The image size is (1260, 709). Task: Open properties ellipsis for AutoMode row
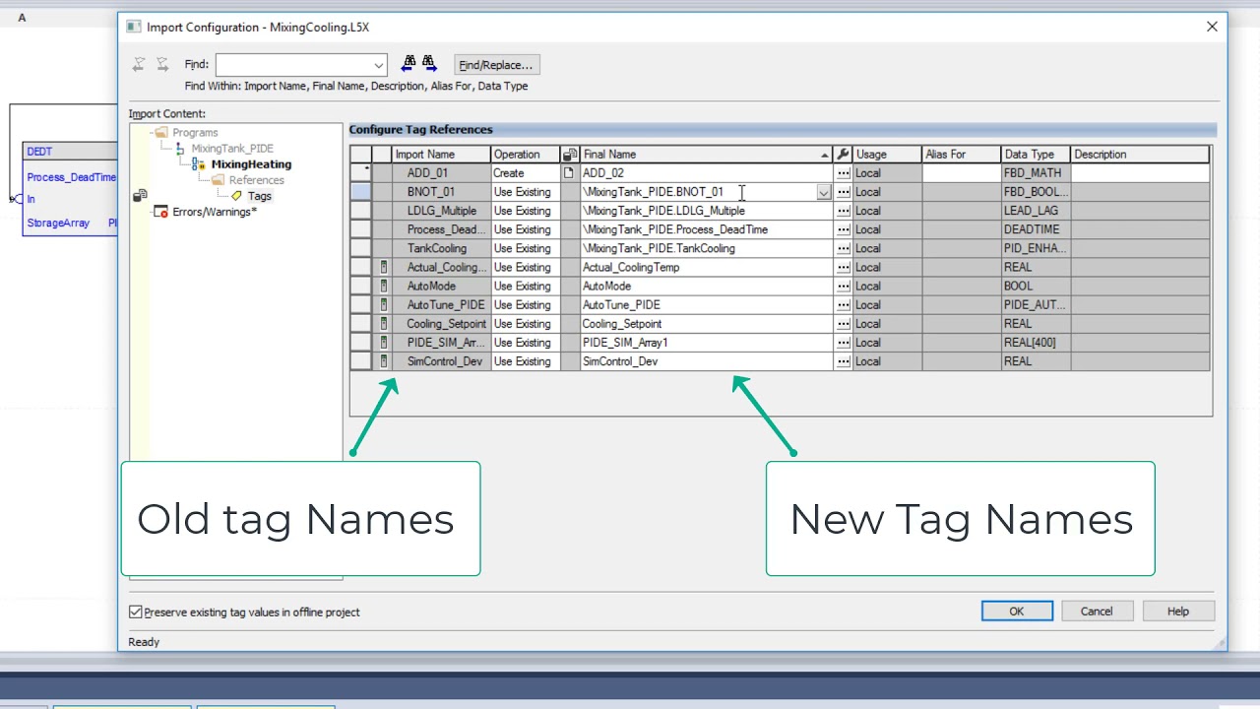tap(843, 286)
